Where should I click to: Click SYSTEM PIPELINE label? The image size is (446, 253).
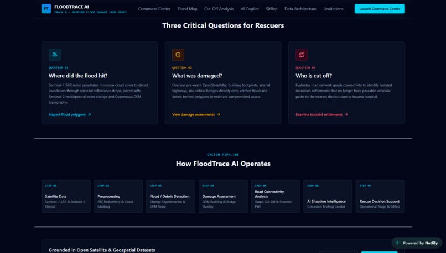[222, 155]
